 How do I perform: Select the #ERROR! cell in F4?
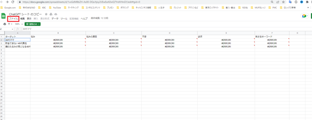(x=272, y=46)
